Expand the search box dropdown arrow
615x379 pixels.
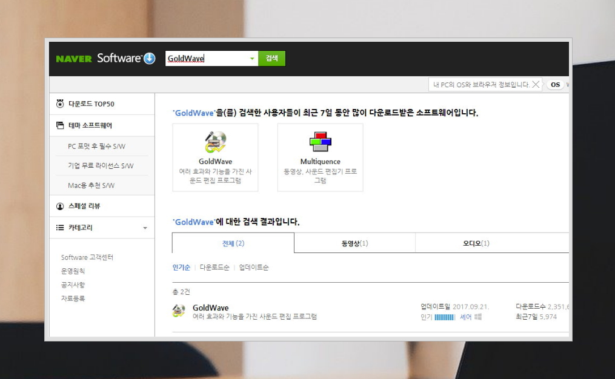coord(252,58)
